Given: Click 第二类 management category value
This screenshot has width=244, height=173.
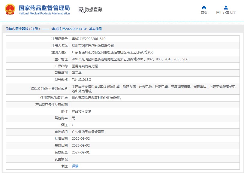Looking at the screenshot, I should 77,73.
